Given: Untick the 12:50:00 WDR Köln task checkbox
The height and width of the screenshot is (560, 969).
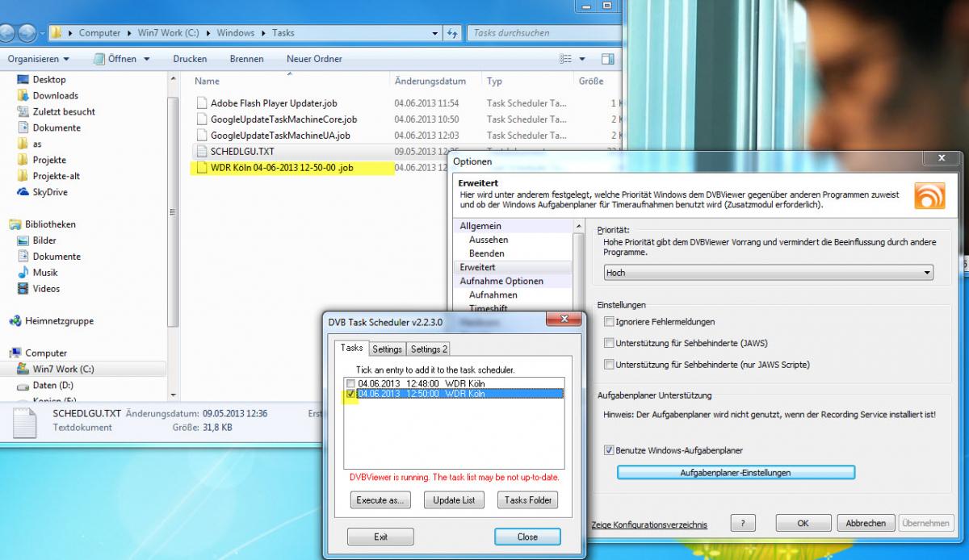Looking at the screenshot, I should tap(350, 394).
